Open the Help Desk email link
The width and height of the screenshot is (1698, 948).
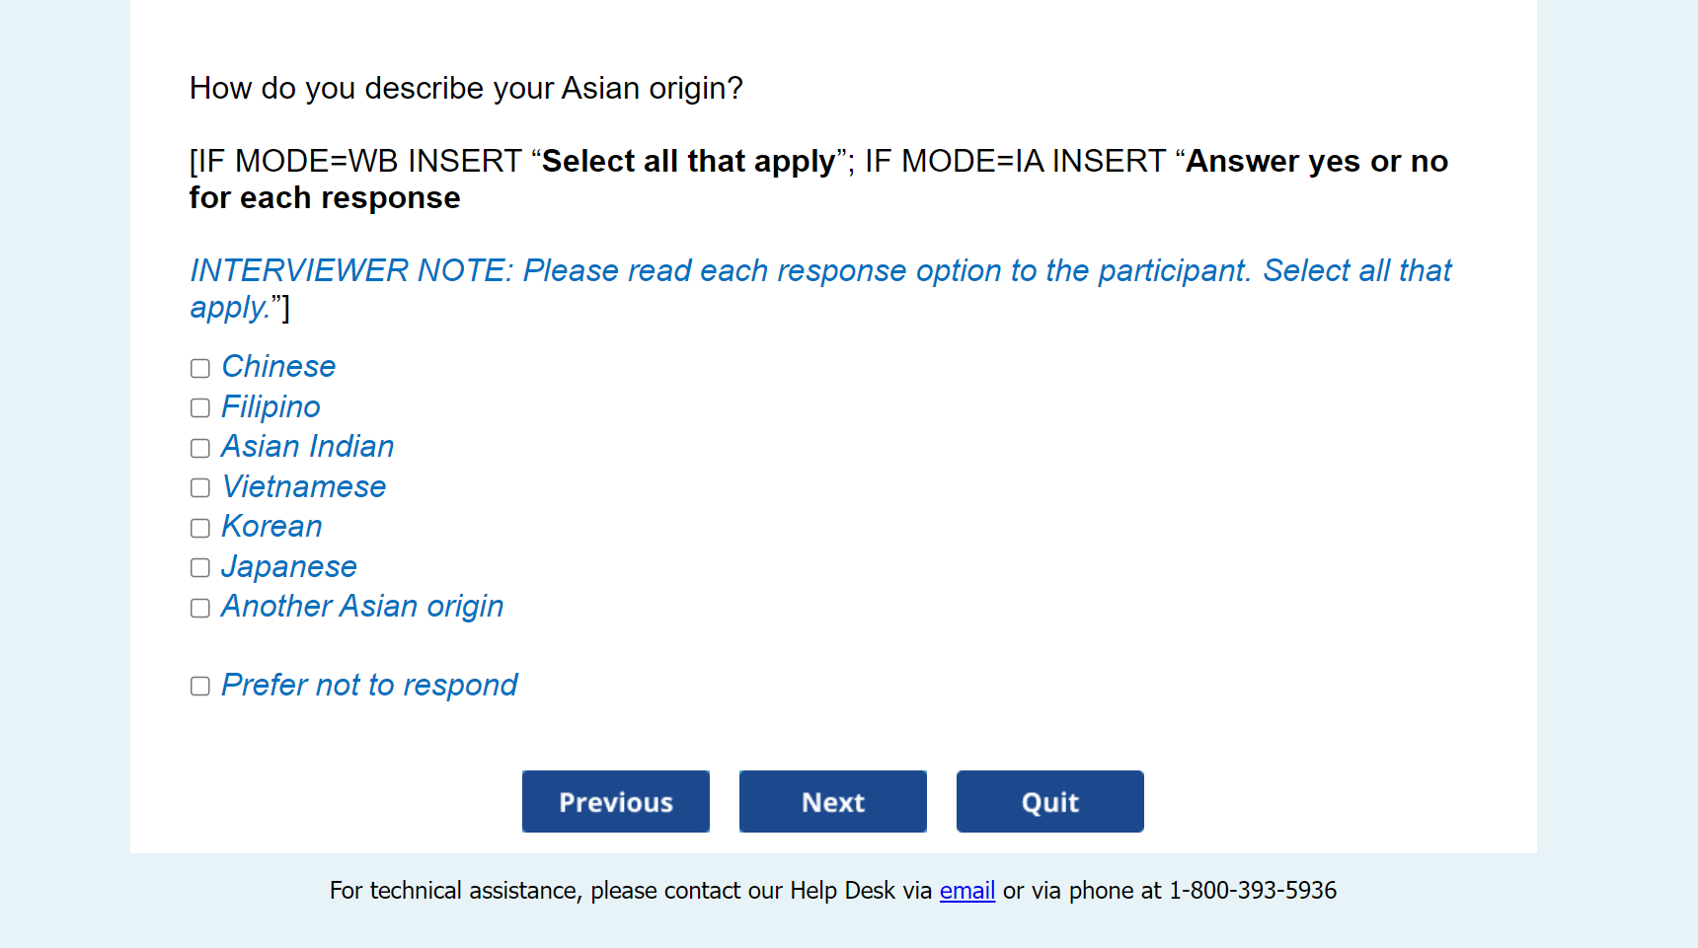click(x=966, y=891)
